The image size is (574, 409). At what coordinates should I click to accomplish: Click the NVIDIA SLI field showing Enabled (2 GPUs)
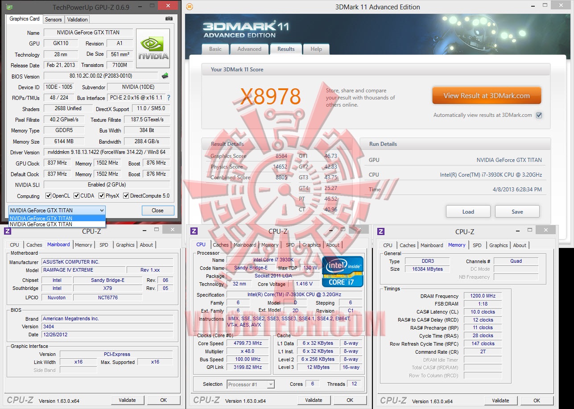click(107, 185)
